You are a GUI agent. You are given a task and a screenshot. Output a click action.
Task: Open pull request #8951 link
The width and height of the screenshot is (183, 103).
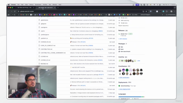pyautogui.click(x=101, y=31)
